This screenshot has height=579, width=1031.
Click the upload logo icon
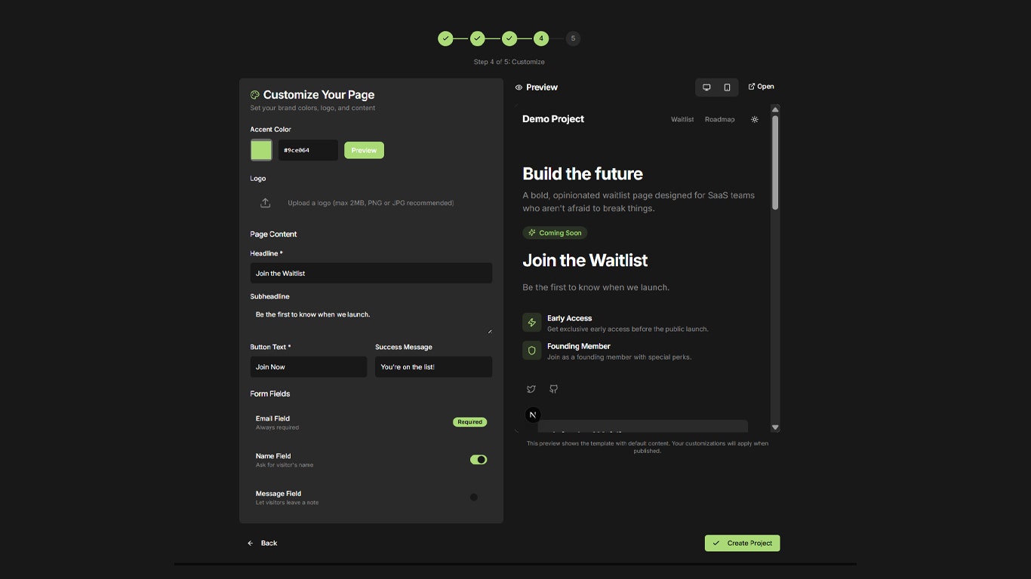point(265,202)
